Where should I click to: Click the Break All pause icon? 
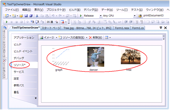(x=12, y=22)
